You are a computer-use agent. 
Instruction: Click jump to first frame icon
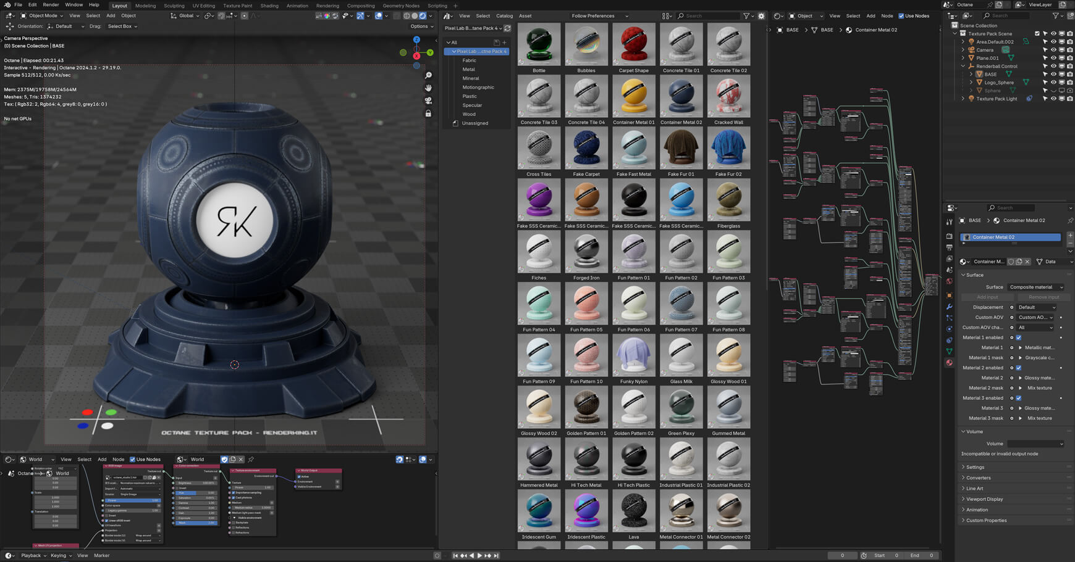click(x=455, y=555)
